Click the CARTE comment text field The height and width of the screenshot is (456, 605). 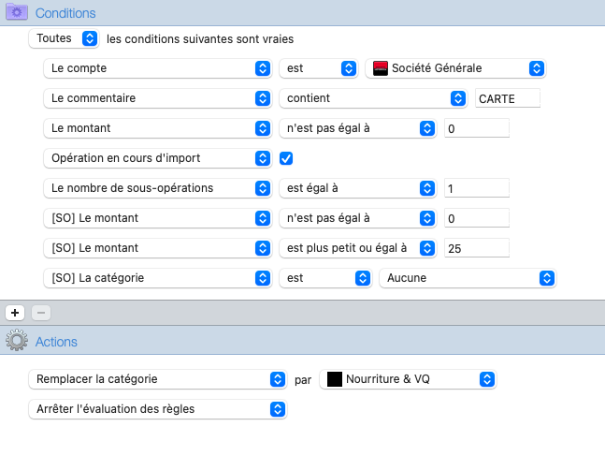point(508,98)
